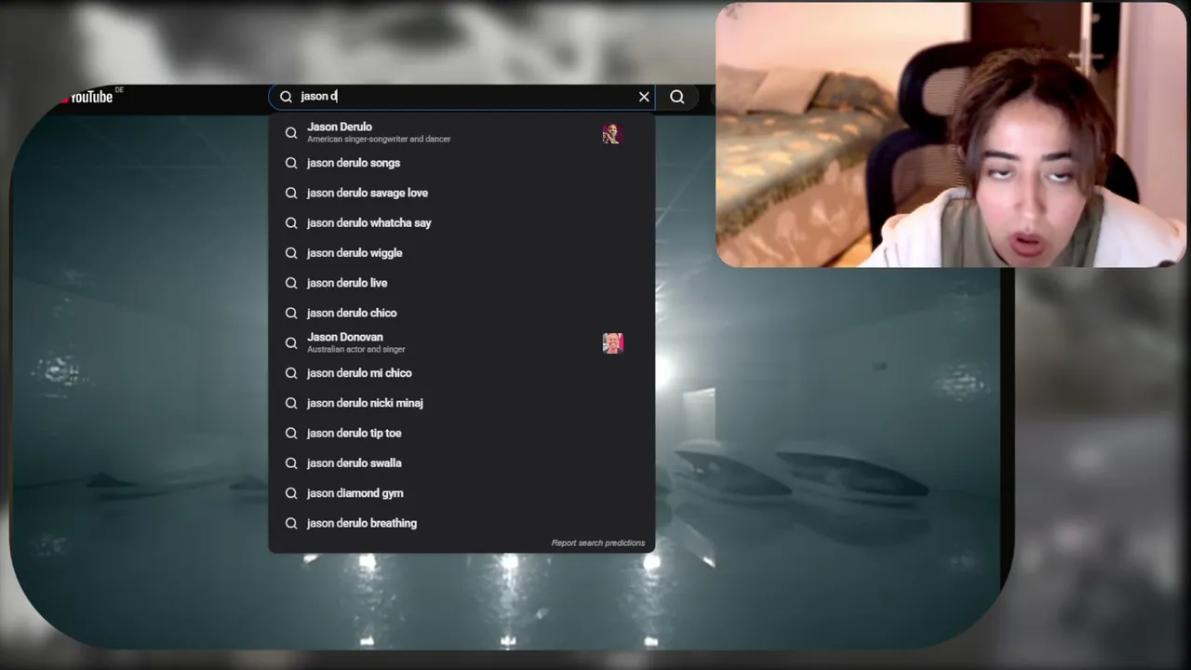
Task: Choose "jason derulo wiggle" from suggestions
Action: coord(462,253)
